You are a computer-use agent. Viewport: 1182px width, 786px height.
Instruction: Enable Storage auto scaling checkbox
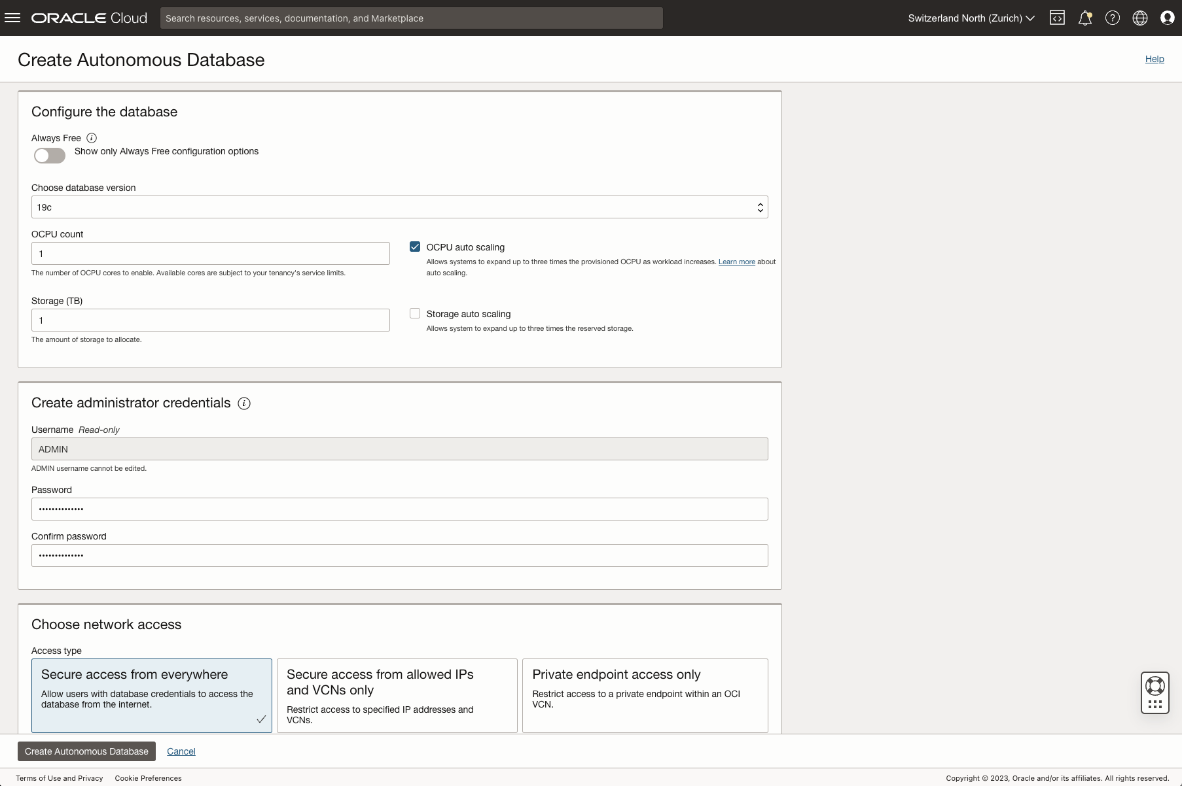coord(415,313)
